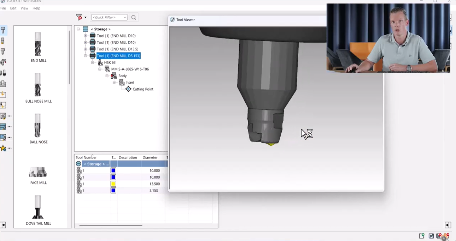Select the Storage row in the tool table

tap(95, 164)
